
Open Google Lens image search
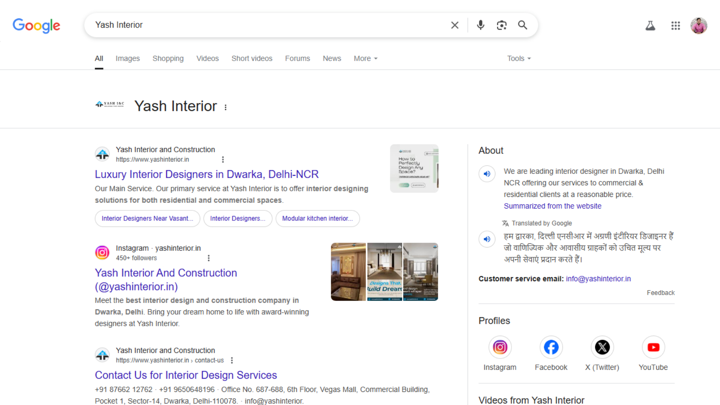pos(501,25)
